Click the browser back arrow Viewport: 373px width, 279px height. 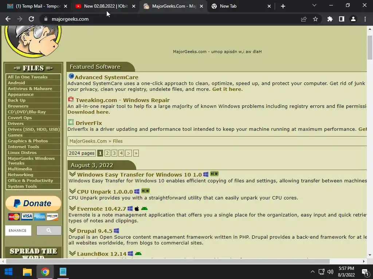(x=8, y=19)
